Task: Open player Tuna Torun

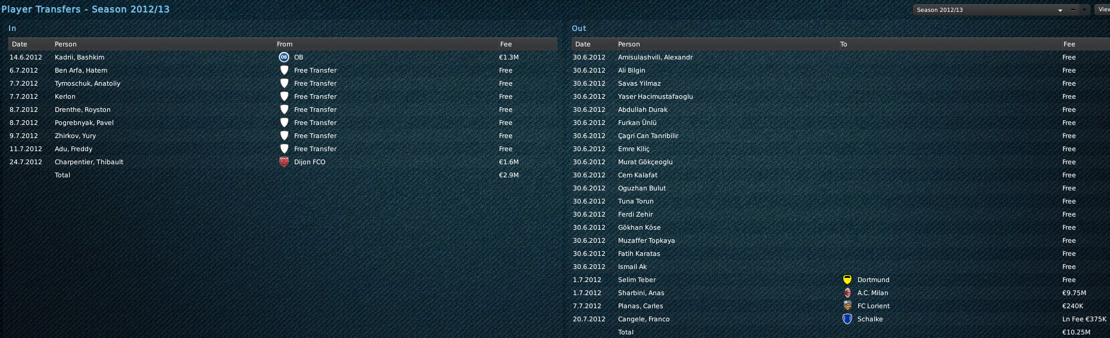Action: 636,201
